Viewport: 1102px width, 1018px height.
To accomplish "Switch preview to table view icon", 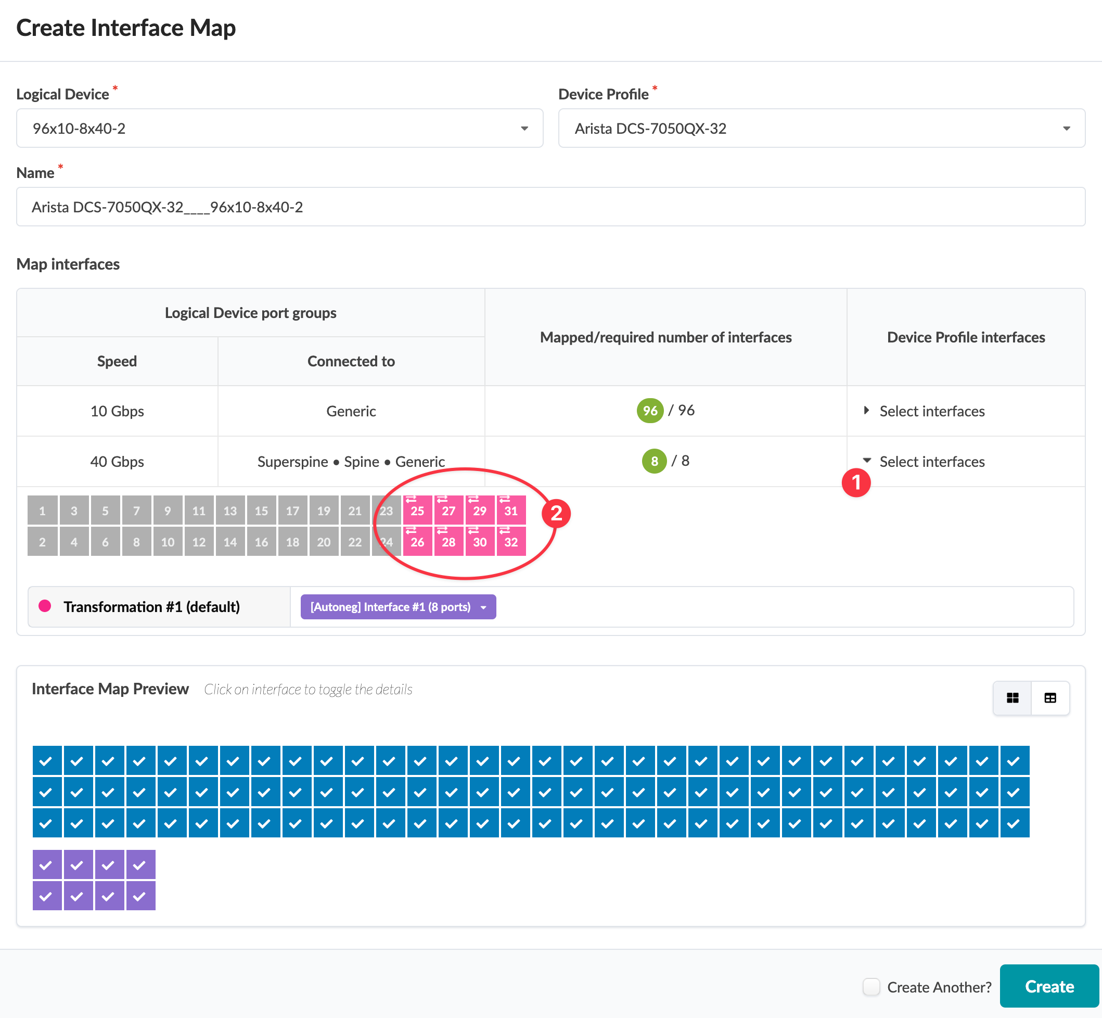I will point(1049,698).
